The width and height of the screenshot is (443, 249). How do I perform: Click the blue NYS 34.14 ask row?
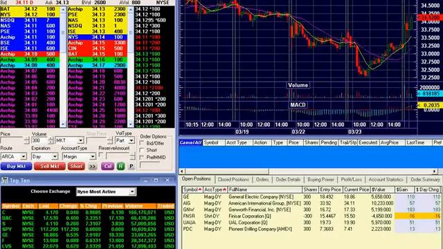tap(97, 37)
